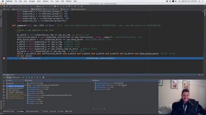Click the red close X in debug sidebar
This screenshot has height=115, width=206.
[4, 104]
